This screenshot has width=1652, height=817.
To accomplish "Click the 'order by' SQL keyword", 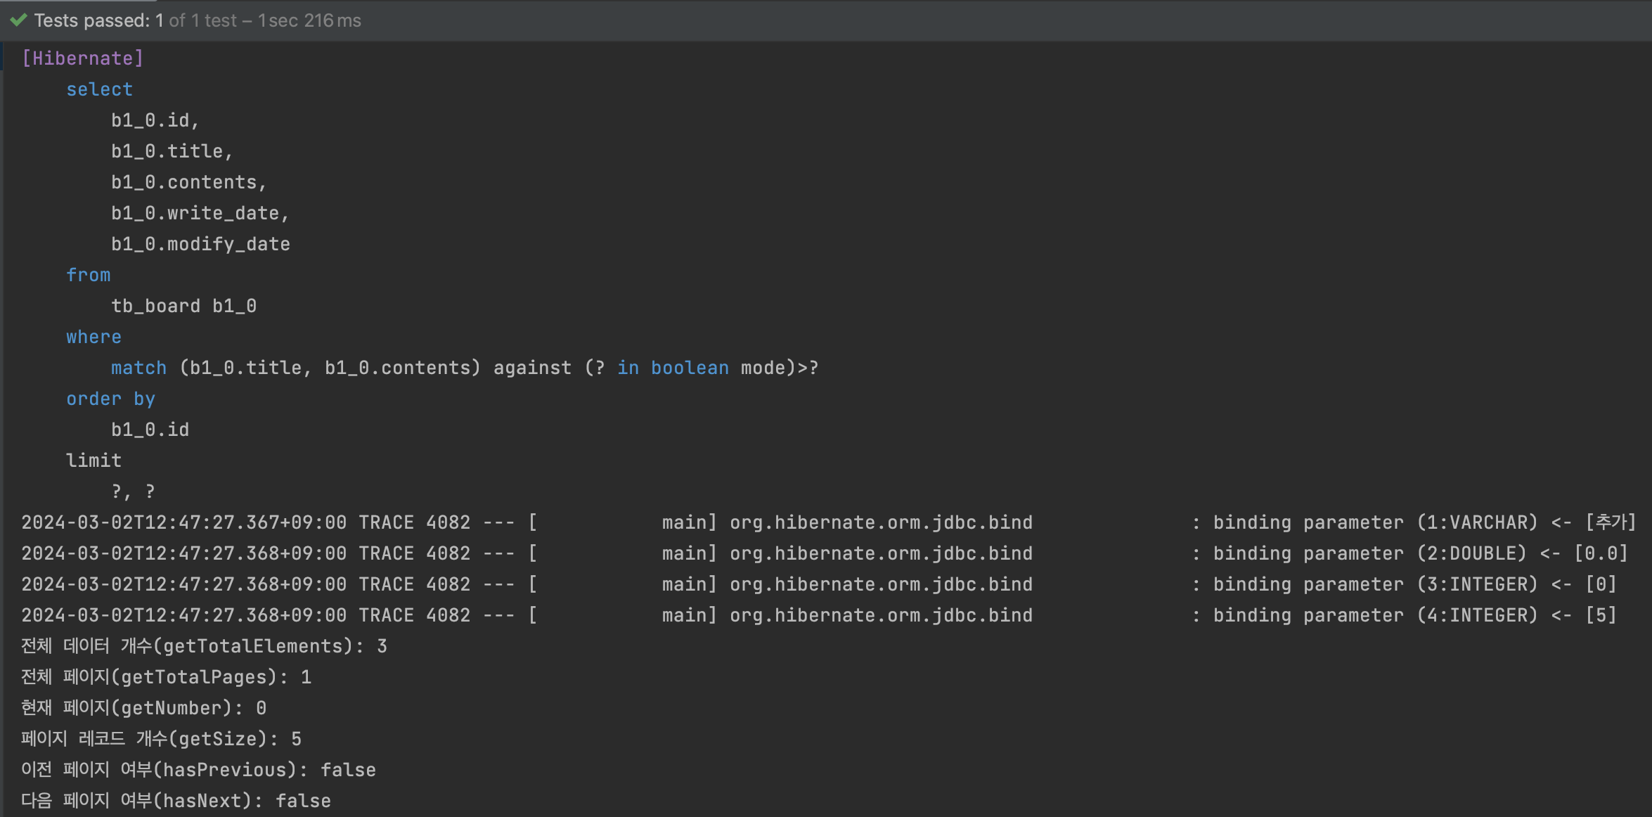I will [110, 399].
